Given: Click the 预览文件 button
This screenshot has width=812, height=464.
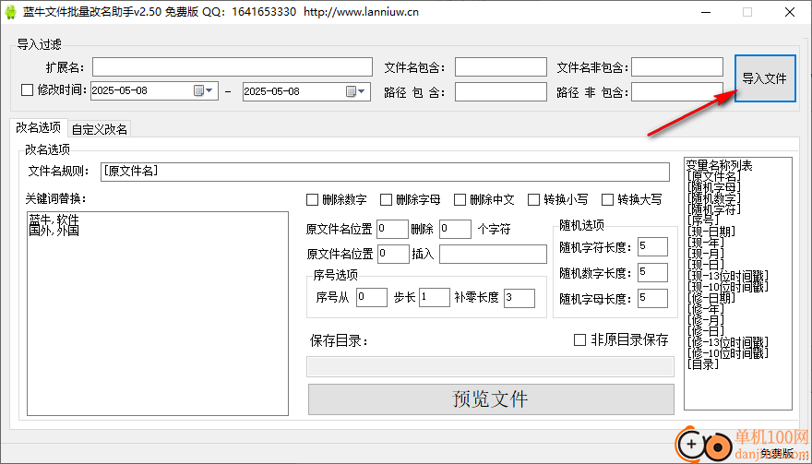Looking at the screenshot, I should coord(491,399).
